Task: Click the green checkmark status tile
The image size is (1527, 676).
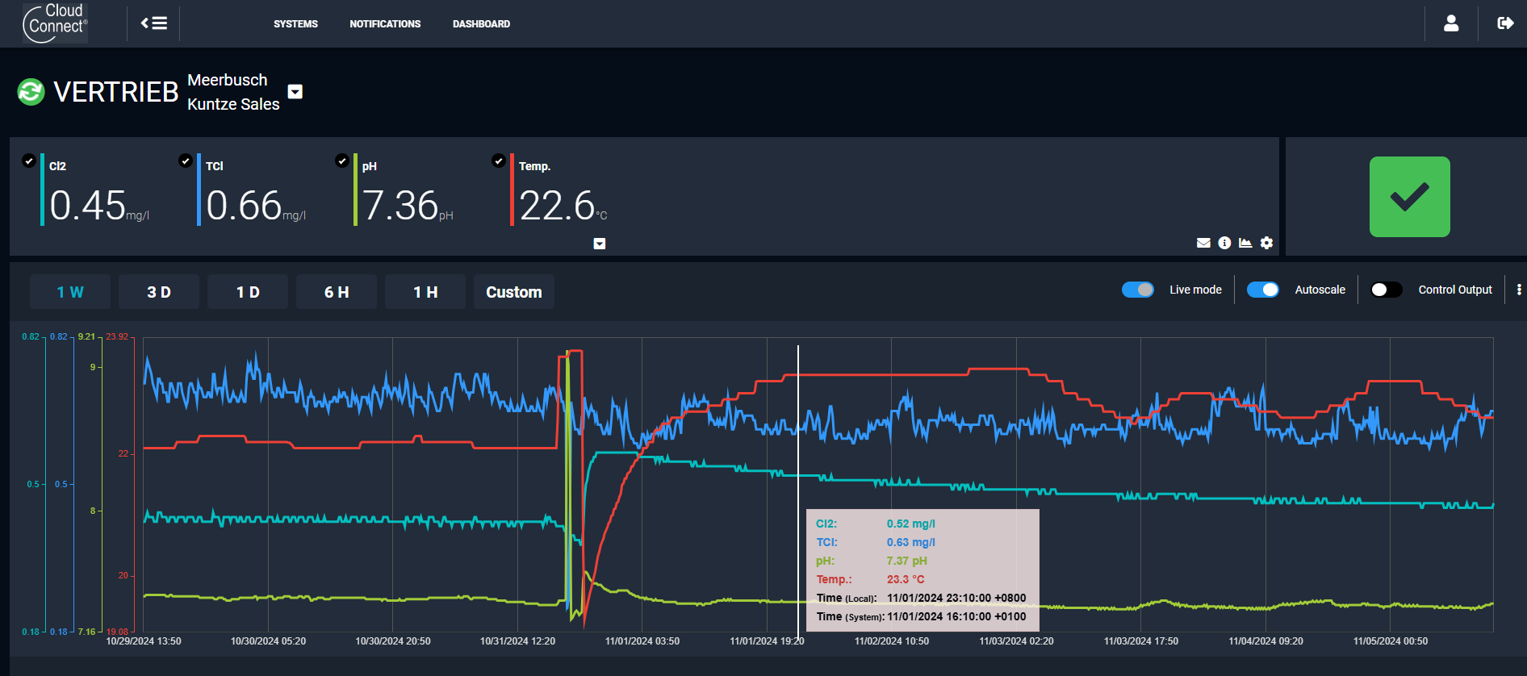Action: (x=1409, y=197)
